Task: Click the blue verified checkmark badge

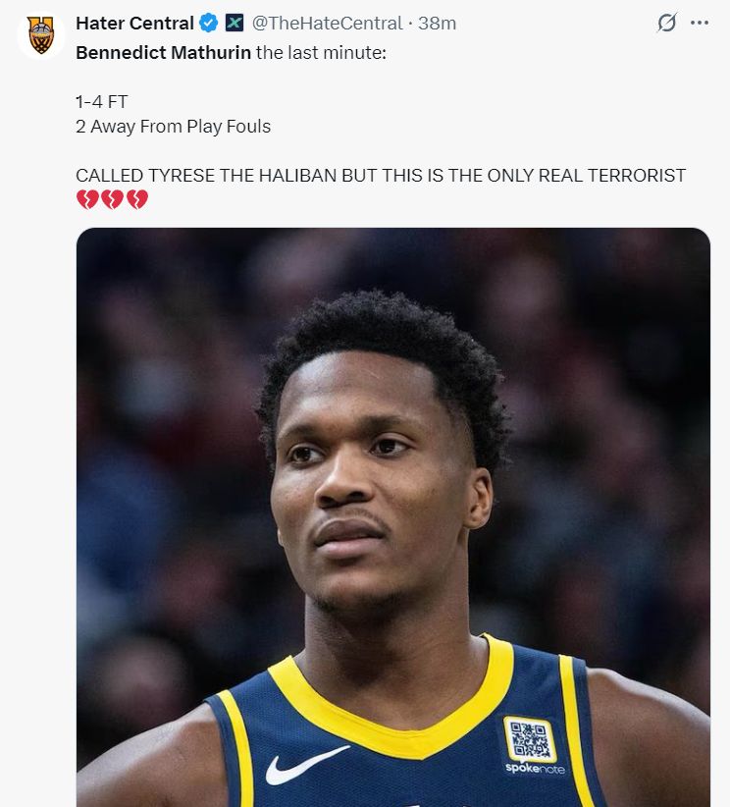Action: 208,24
